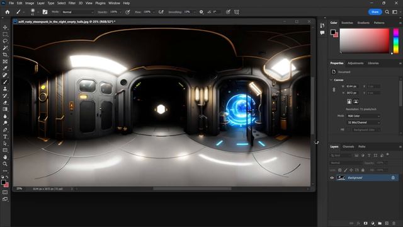Switch to the Adjustments tab
Image resolution: width=403 pixels, height=227 pixels.
click(355, 63)
